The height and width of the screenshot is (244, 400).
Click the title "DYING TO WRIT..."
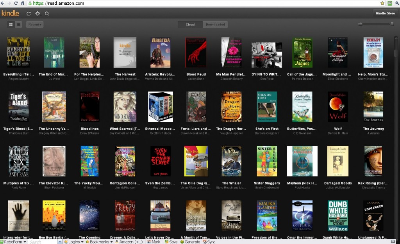coord(266,74)
